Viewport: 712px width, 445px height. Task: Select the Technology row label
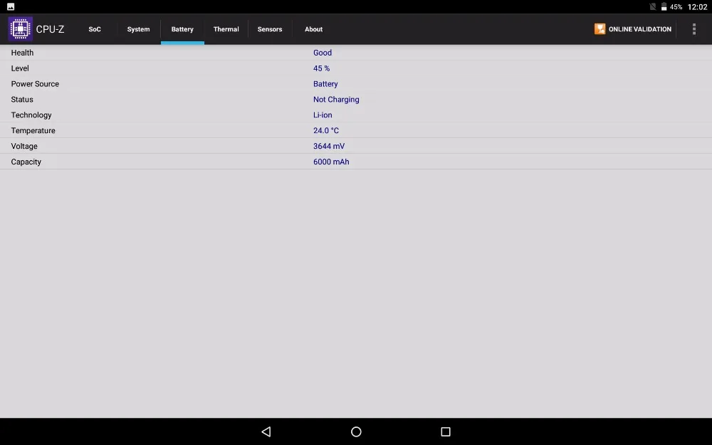tap(31, 115)
